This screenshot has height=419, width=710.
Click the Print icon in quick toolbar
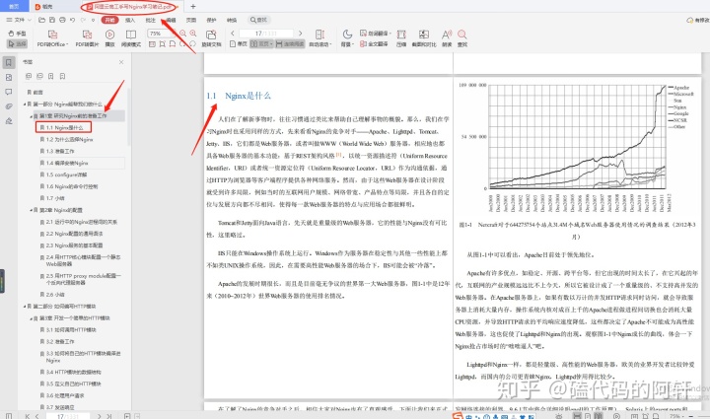pos(62,20)
